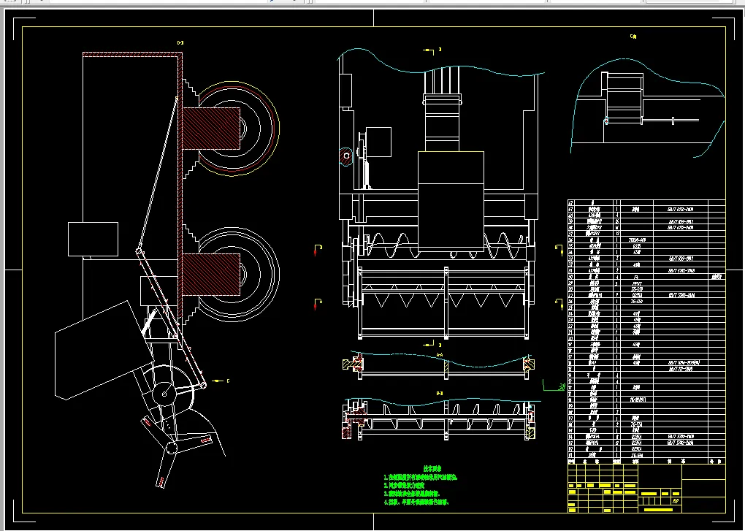Select the vertical cylinder atop the front view
This screenshot has width=745, height=531.
click(x=442, y=110)
